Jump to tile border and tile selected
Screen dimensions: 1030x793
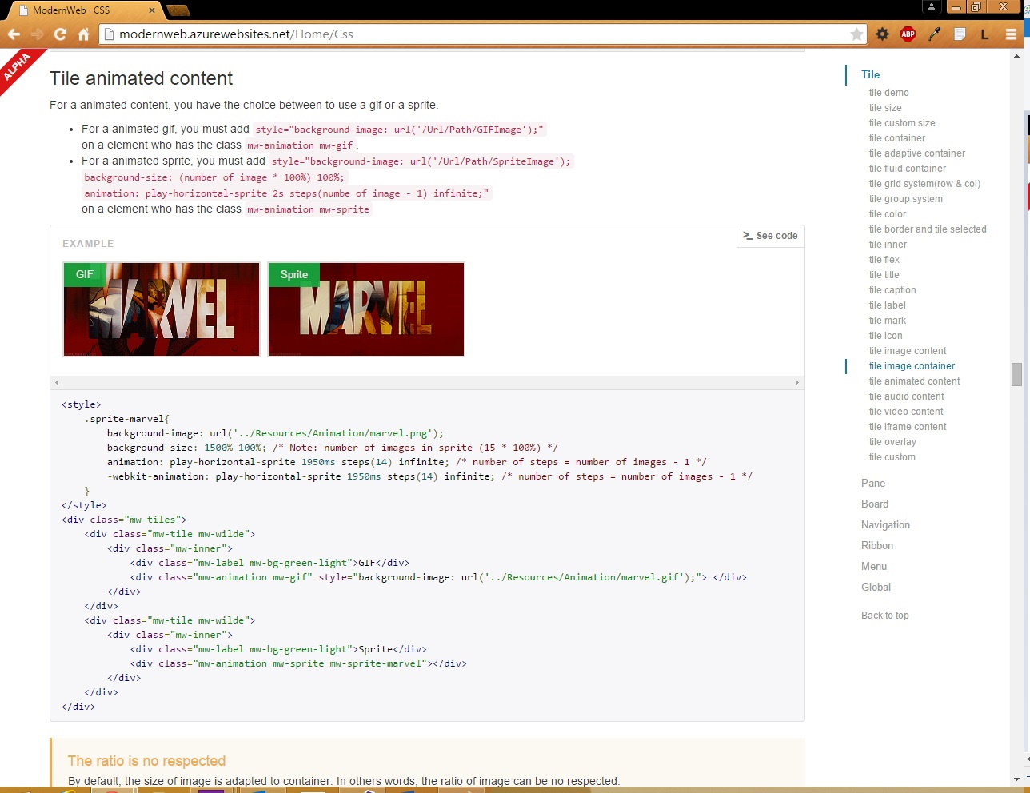[x=928, y=229]
